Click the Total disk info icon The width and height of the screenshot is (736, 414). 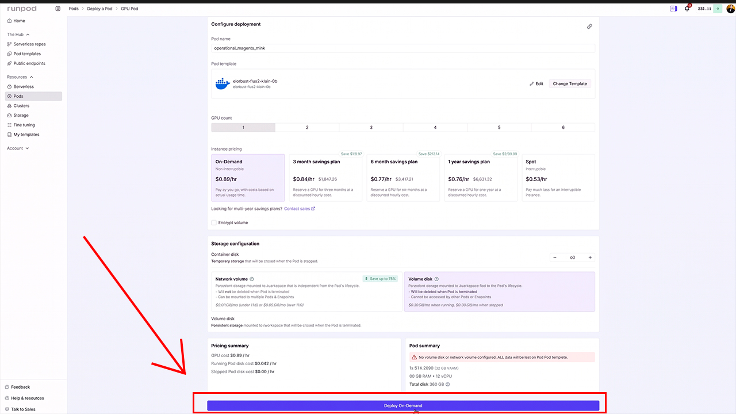pyautogui.click(x=447, y=384)
